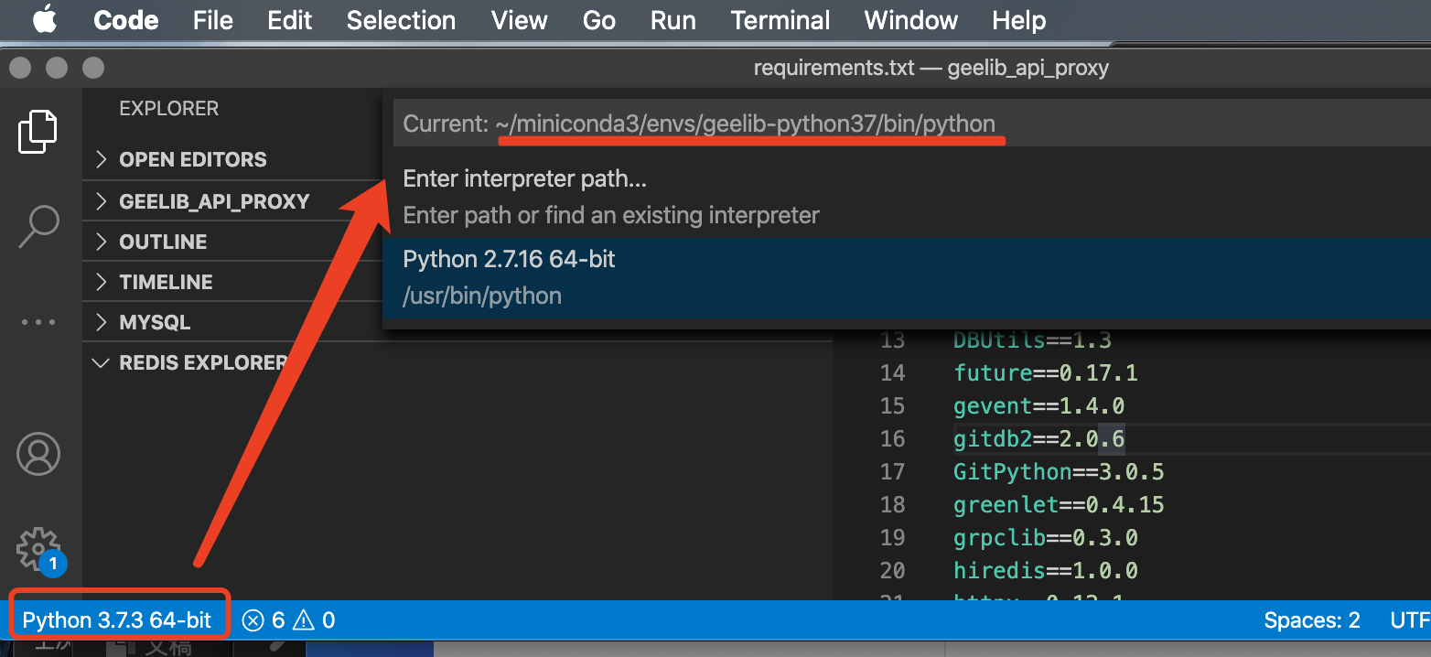Viewport: 1431px width, 657px height.
Task: Click Python 3.7.3 64-bit interpreter in status bar
Action: pos(117,620)
